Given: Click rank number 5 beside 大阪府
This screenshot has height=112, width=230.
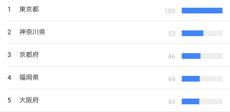Looking at the screenshot, I should coord(9,101).
